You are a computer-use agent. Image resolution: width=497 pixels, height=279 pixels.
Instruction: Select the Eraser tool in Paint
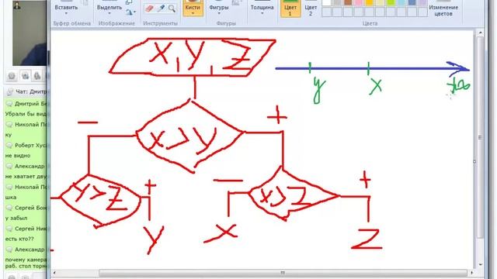click(x=149, y=9)
